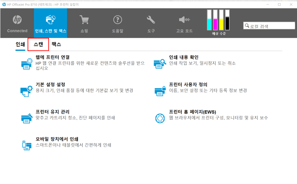Open the 모바일 장치에서 인쇄 link
Viewport: 297px width, 184px height.
(57, 139)
